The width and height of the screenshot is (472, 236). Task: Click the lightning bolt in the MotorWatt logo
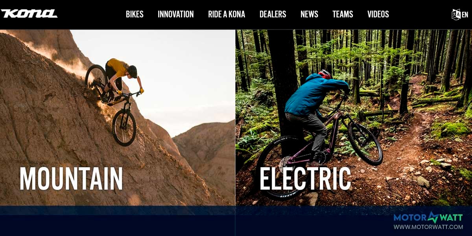click(x=433, y=217)
